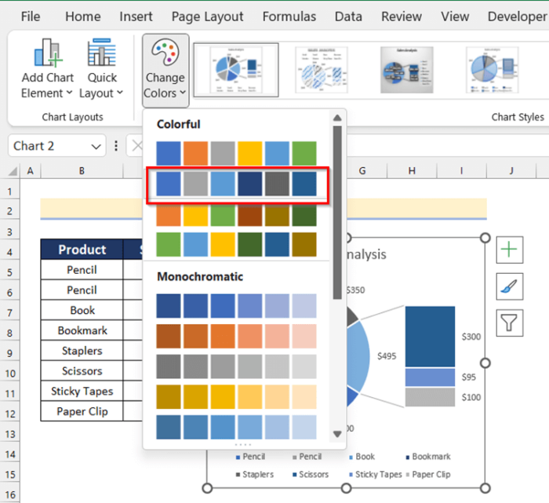Image resolution: width=549 pixels, height=503 pixels.
Task: Click the Change Colors palette button
Action: [165, 70]
